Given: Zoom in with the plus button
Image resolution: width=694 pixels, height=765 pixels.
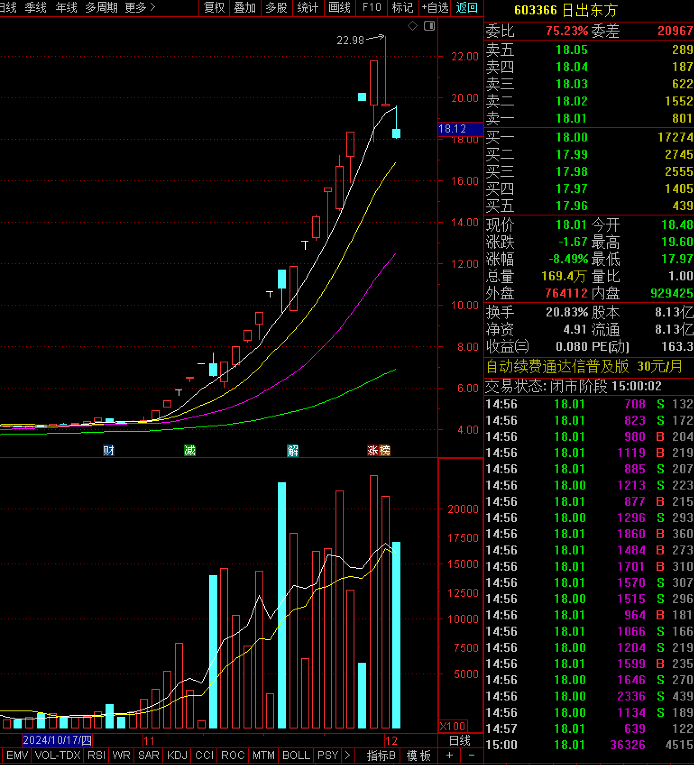Looking at the screenshot, I should (450, 755).
